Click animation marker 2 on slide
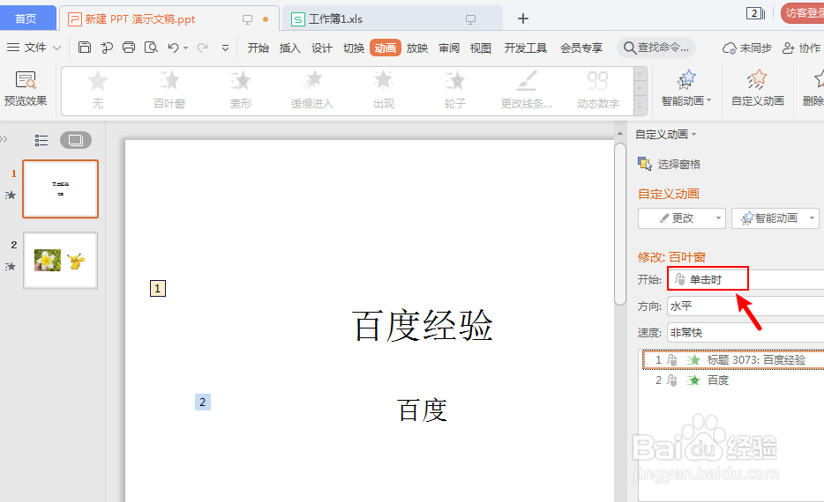This screenshot has width=824, height=502. point(203,402)
